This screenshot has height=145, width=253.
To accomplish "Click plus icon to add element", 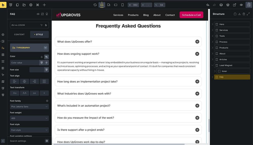I will pyautogui.click(x=44, y=5).
